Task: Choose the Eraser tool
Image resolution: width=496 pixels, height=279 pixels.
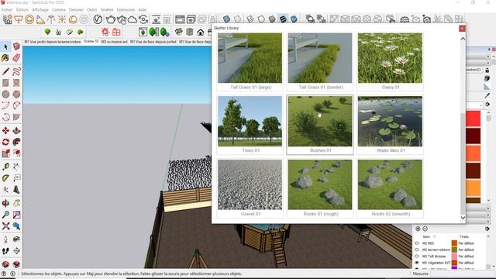Action: coord(16,58)
